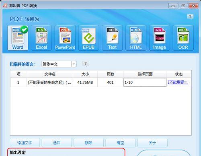This screenshot has width=201, height=156.
Task: Click the 选择页面 column header
Action: point(145,74)
